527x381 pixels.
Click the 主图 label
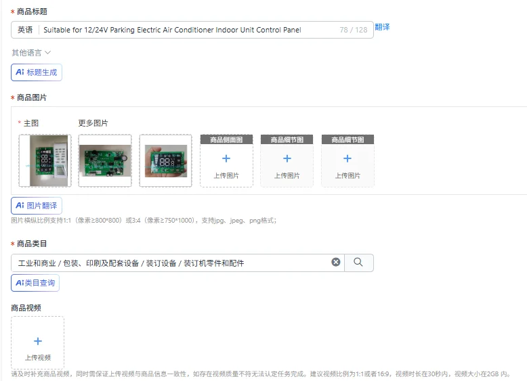[x=31, y=123]
